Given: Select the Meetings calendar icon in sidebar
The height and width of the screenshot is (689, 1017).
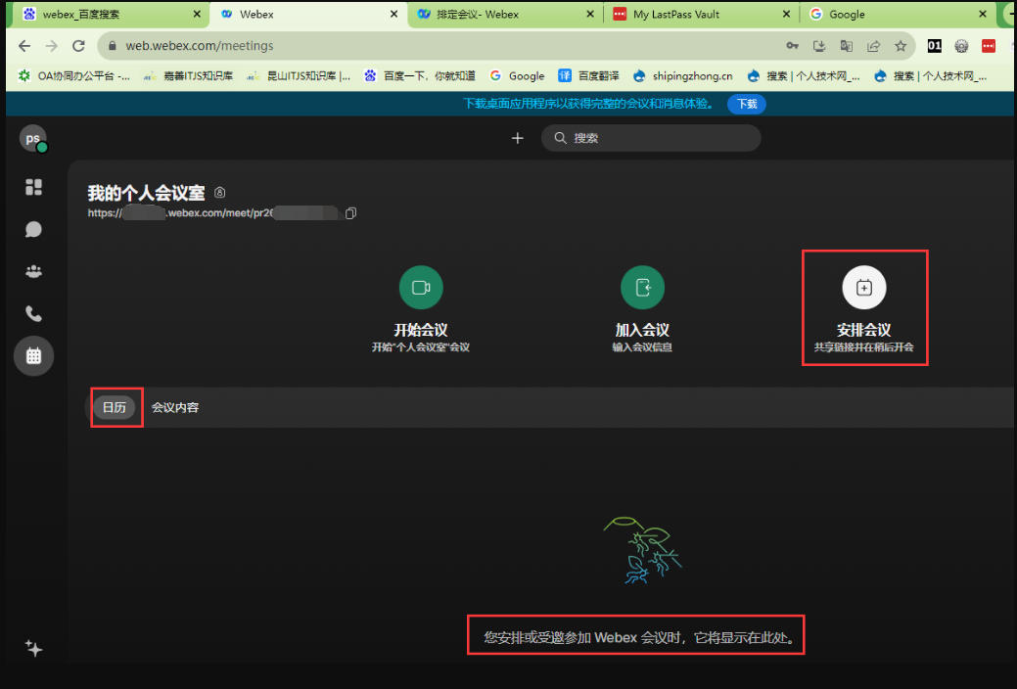Looking at the screenshot, I should (x=33, y=355).
